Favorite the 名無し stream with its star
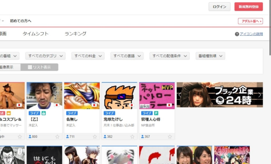Screen dimensions: 271x164 point(95,137)
